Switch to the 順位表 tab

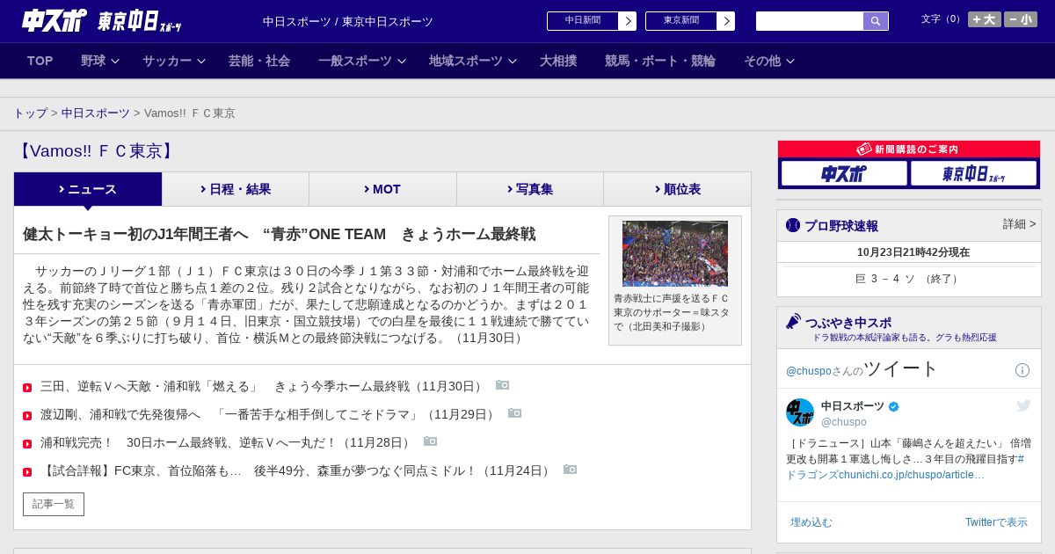point(677,189)
